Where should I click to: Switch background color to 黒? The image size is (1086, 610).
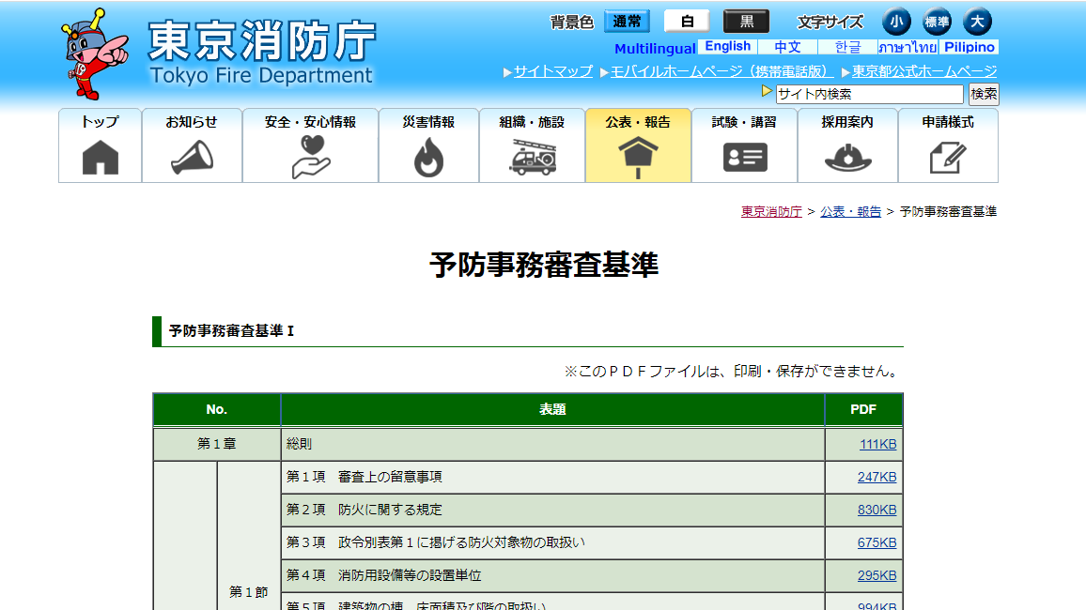click(x=747, y=22)
